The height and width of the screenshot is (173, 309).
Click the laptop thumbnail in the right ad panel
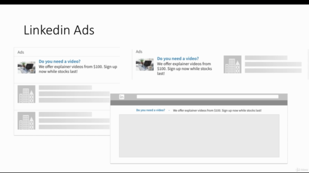click(x=145, y=64)
